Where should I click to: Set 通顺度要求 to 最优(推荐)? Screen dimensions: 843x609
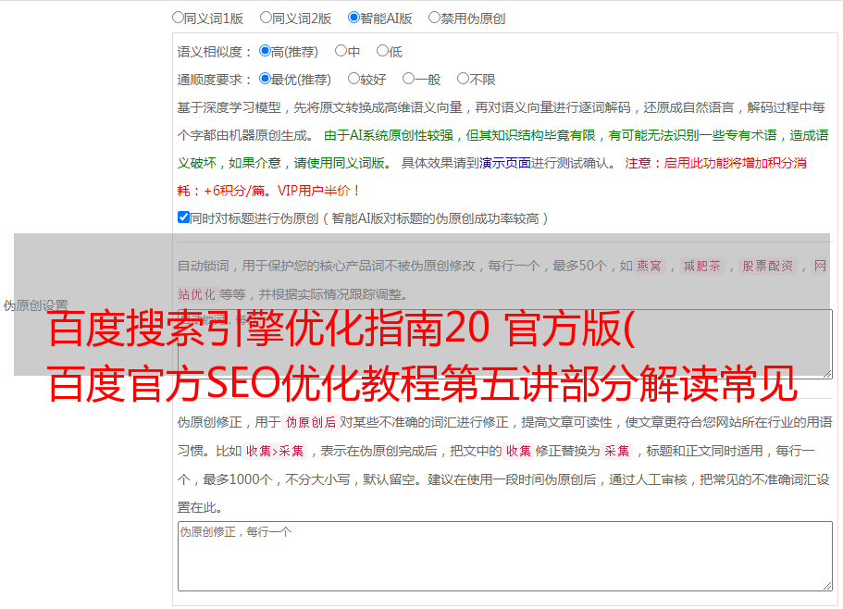(265, 79)
